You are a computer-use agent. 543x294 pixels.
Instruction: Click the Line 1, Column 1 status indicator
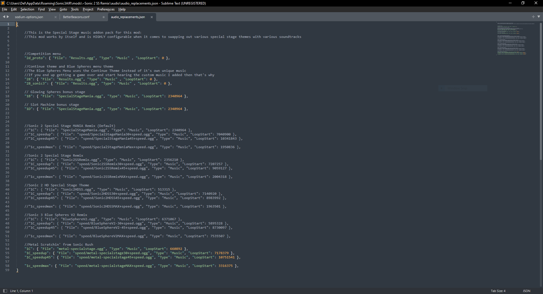[x=22, y=291]
